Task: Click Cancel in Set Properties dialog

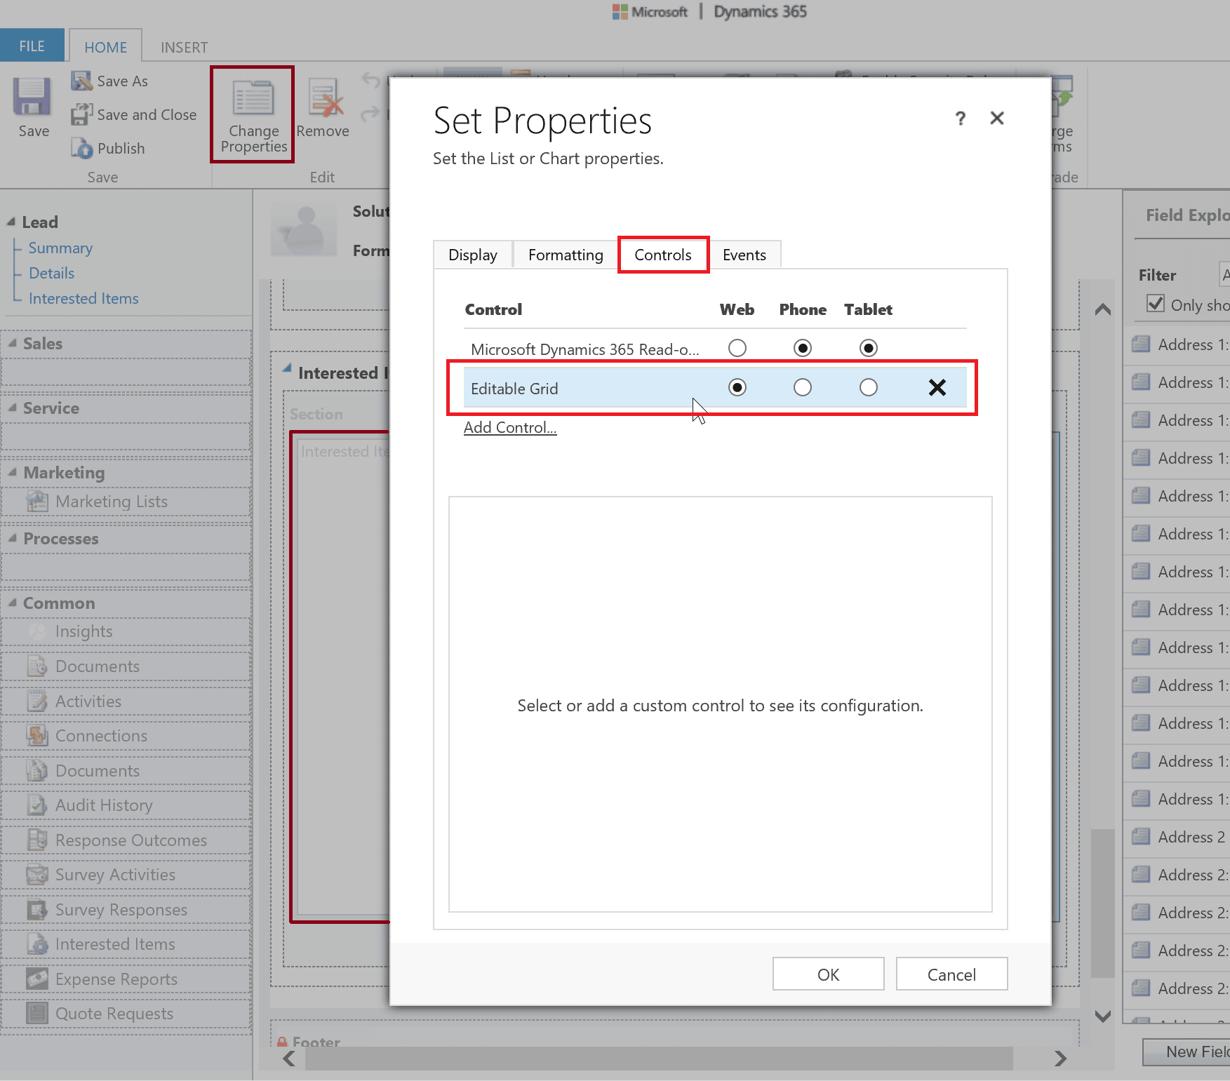Action: [x=951, y=974]
